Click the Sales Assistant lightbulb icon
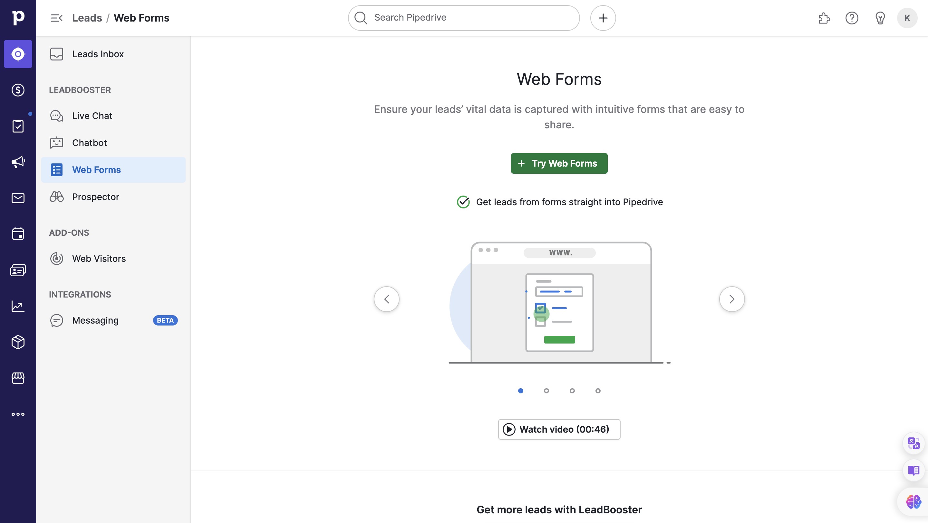 [x=880, y=18]
